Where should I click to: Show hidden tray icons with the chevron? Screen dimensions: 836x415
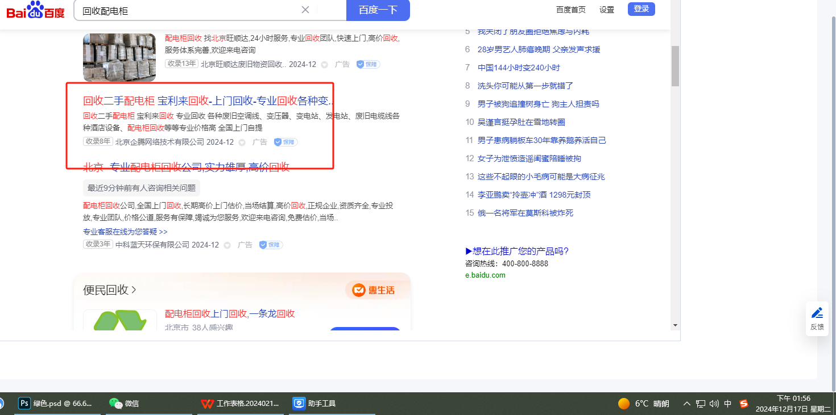click(686, 404)
